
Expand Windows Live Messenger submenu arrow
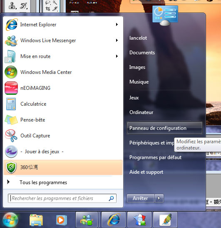pos(117,41)
